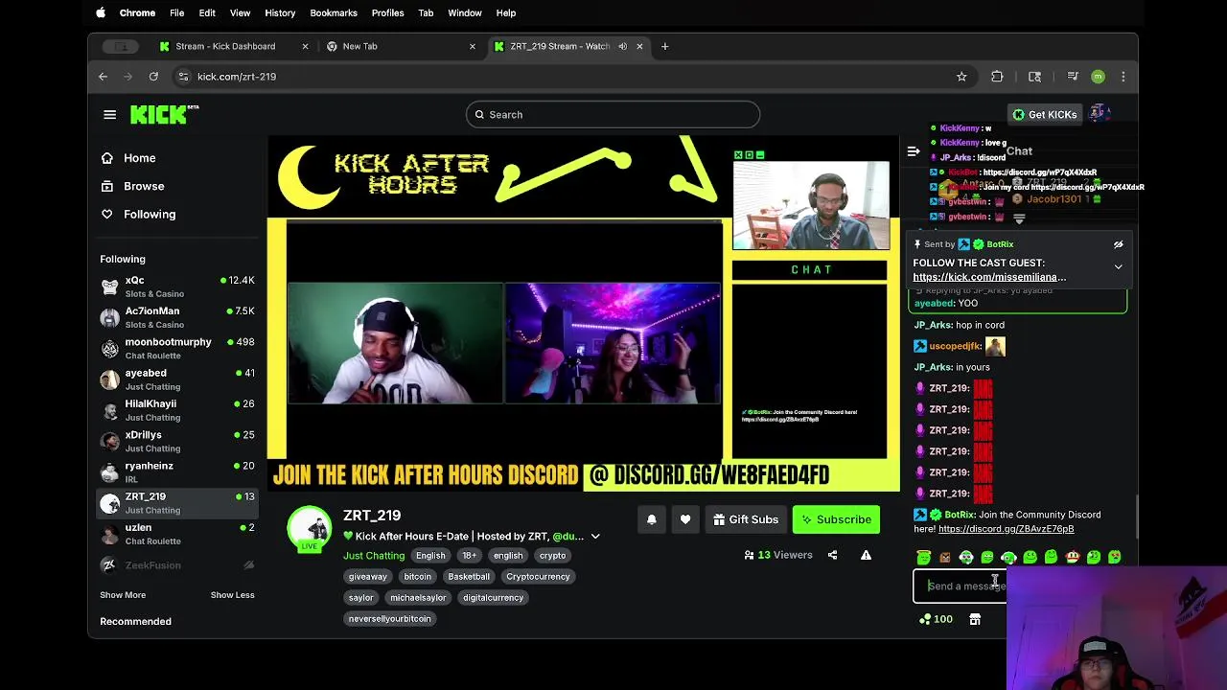1227x690 pixels.
Task: Open the Bookmarks menu
Action: 334,12
